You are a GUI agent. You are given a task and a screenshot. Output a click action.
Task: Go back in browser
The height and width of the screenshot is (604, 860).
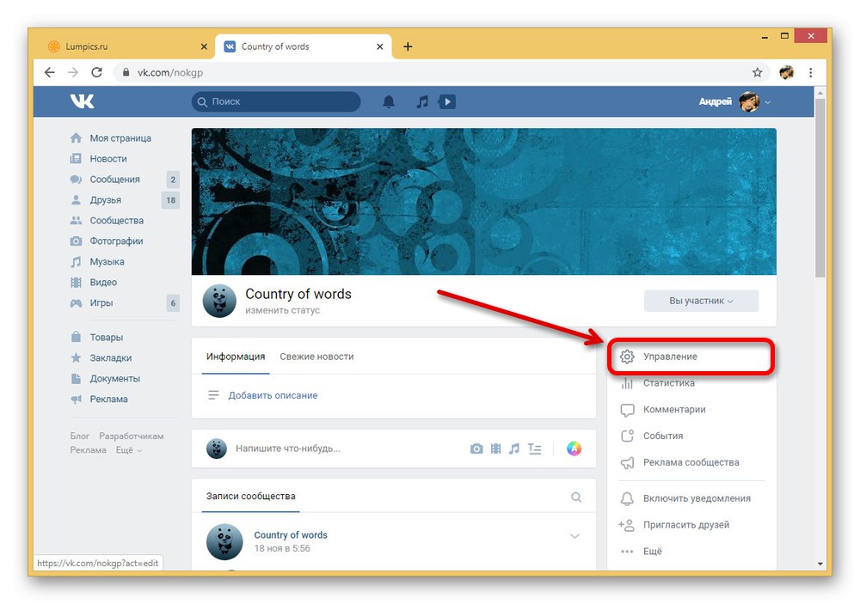[49, 72]
